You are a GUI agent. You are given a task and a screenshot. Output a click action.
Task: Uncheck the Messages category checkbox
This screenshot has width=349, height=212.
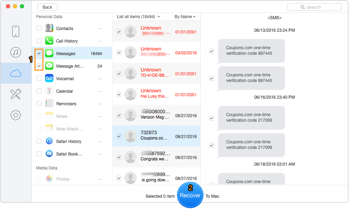click(x=39, y=53)
